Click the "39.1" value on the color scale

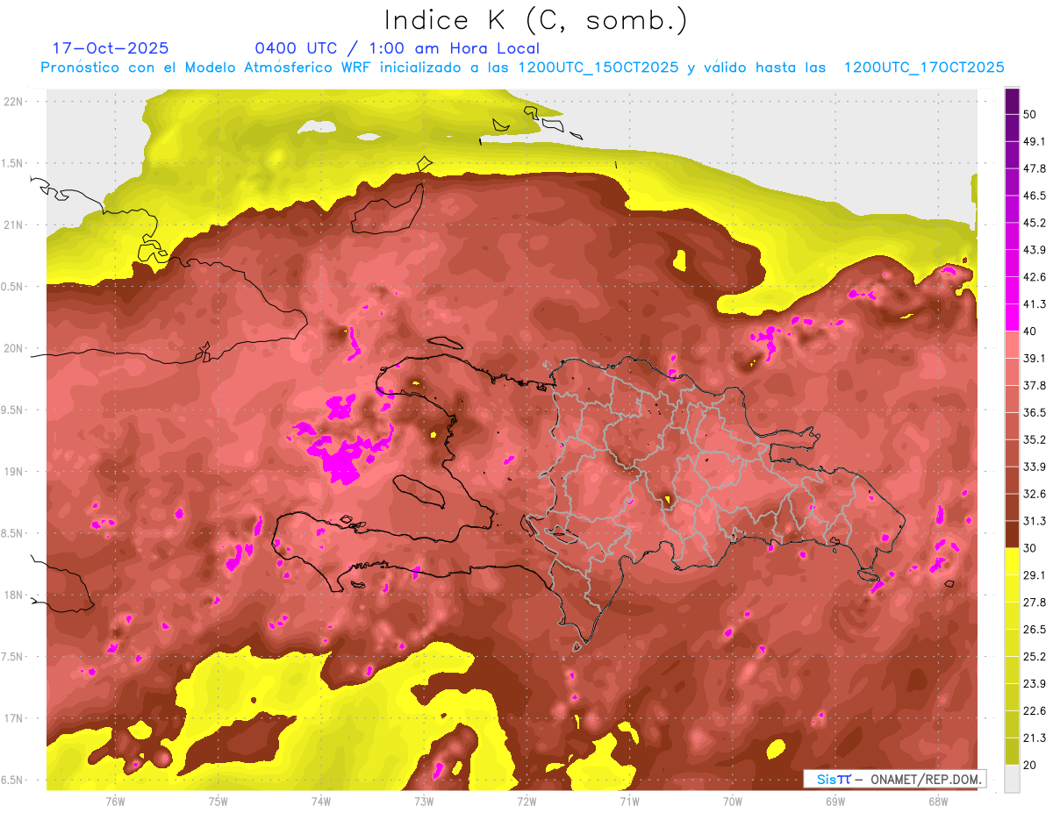click(x=1035, y=359)
